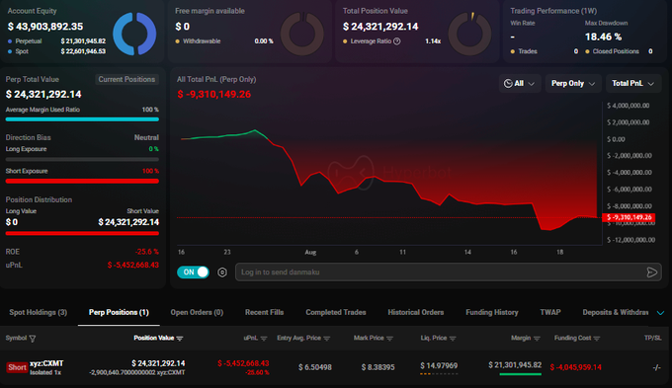
Task: Click the Current Positions button
Action: click(x=126, y=79)
